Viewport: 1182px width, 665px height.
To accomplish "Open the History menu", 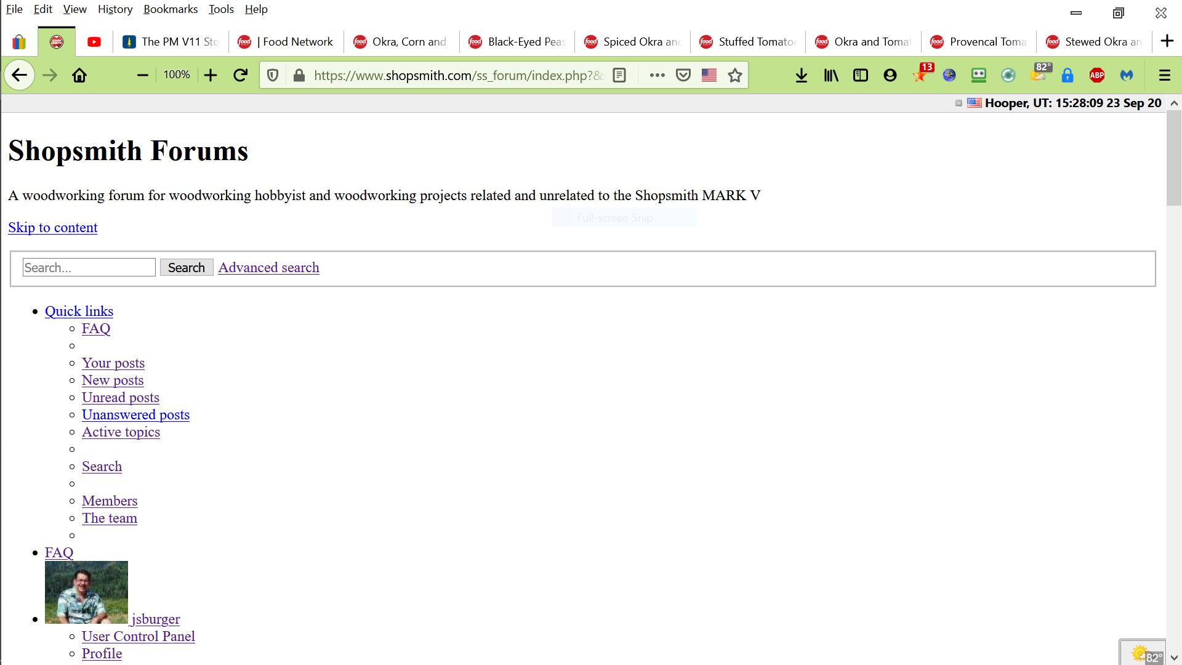I will (115, 9).
